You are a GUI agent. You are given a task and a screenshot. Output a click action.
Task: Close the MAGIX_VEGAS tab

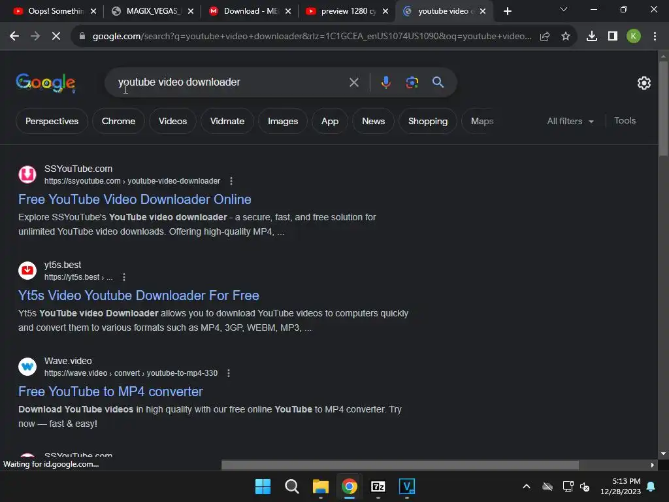(x=191, y=12)
